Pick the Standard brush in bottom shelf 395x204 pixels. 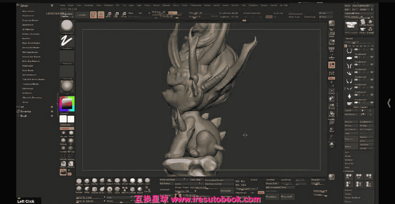pyautogui.click(x=79, y=189)
